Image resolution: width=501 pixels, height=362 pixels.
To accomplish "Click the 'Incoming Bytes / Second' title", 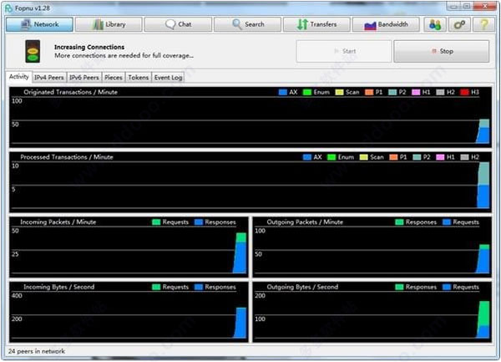I will [x=58, y=287].
